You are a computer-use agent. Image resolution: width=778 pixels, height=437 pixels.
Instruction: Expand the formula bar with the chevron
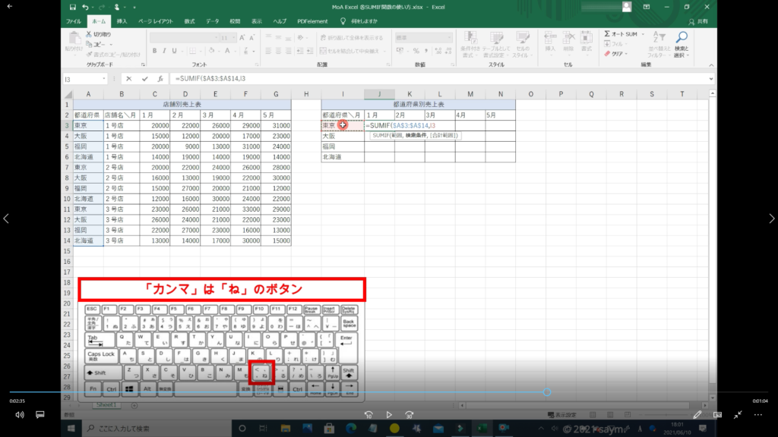pos(710,78)
